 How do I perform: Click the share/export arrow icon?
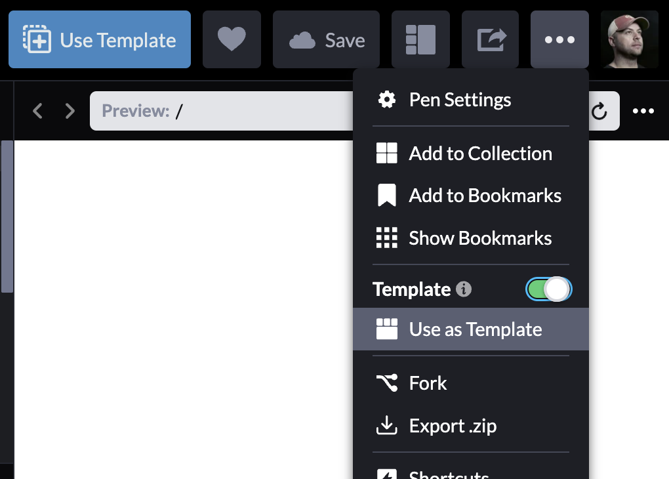pyautogui.click(x=490, y=40)
